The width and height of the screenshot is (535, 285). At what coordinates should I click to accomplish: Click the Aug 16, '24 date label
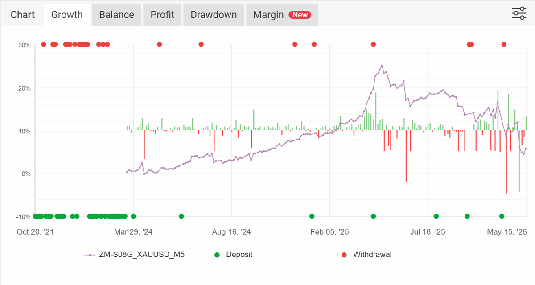[x=231, y=232]
